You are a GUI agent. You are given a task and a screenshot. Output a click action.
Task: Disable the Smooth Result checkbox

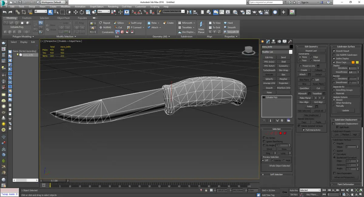click(x=334, y=51)
